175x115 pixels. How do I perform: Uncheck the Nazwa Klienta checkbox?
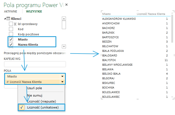[11, 45]
